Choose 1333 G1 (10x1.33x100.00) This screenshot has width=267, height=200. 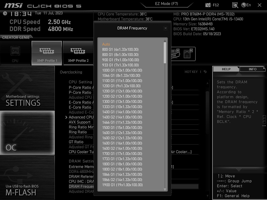(x=122, y=107)
